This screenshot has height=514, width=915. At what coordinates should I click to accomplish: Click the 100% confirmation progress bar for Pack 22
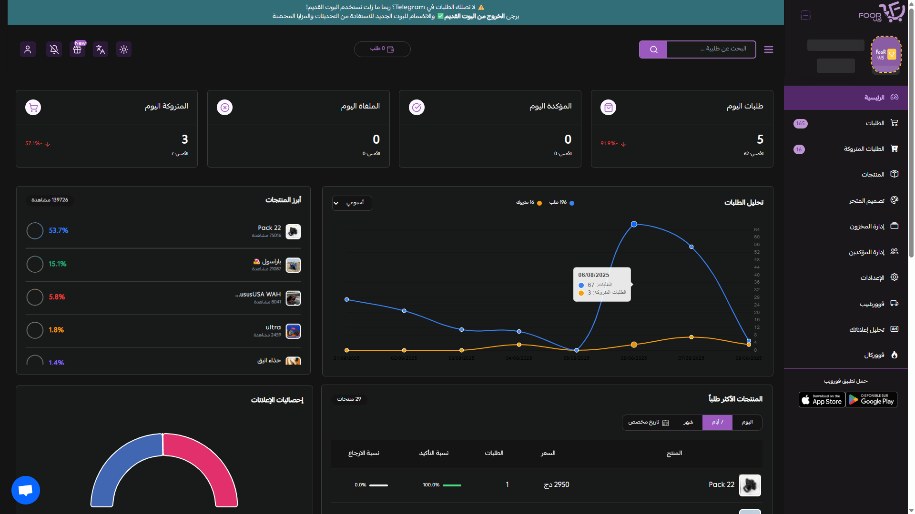(451, 485)
